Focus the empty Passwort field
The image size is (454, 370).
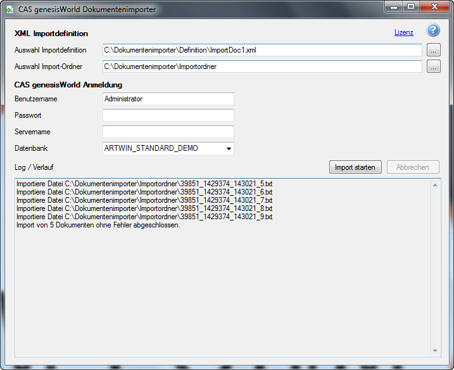168,115
